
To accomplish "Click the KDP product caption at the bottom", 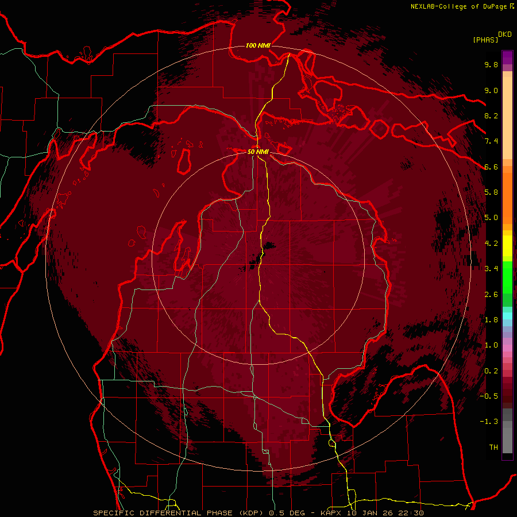I will (x=258, y=513).
